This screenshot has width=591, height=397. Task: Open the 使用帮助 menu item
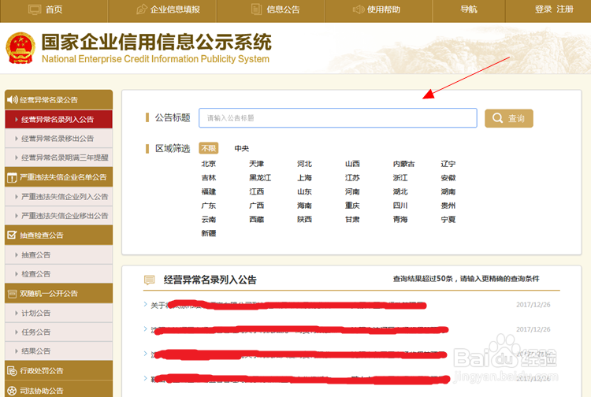384,9
